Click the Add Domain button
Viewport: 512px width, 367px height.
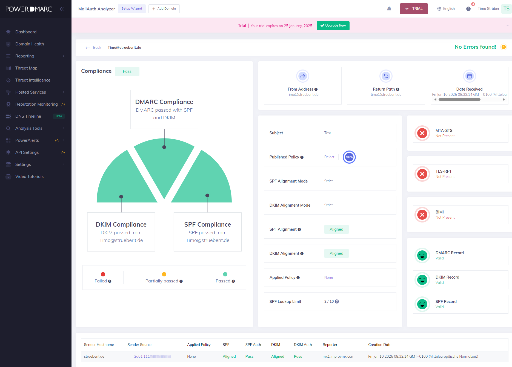(x=164, y=9)
